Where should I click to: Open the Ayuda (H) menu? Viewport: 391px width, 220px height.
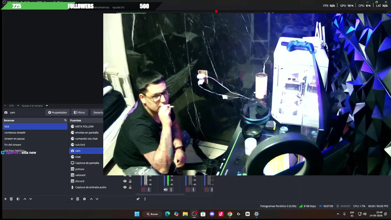pyautogui.click(x=118, y=7)
